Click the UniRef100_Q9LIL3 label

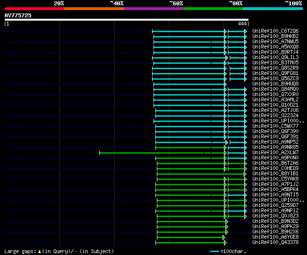tap(275, 58)
